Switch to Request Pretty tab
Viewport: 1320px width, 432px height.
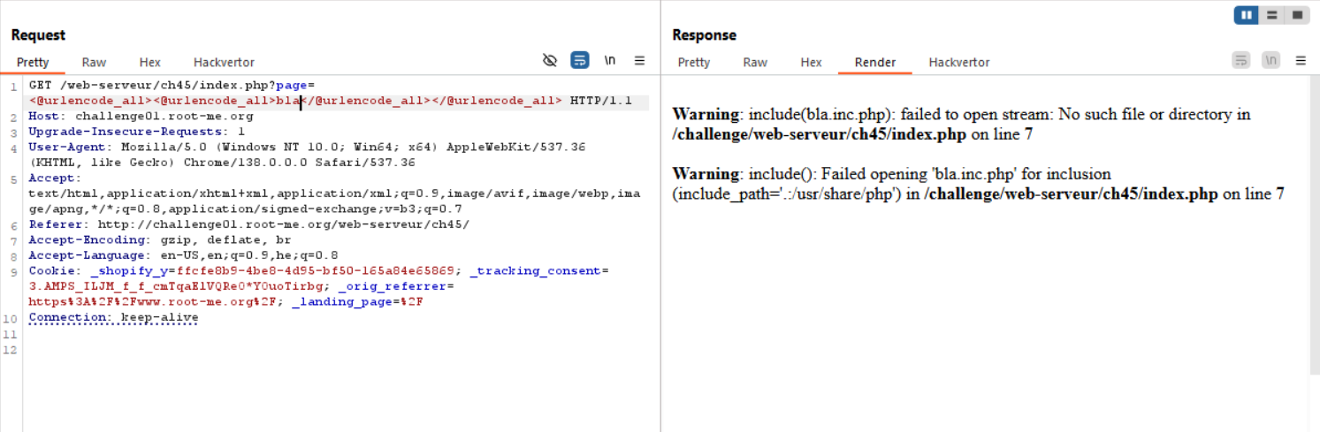pos(33,62)
